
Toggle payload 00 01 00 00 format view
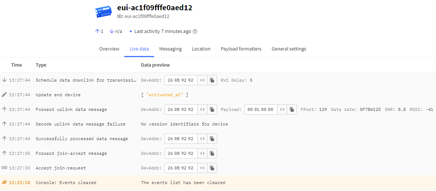click(x=282, y=109)
